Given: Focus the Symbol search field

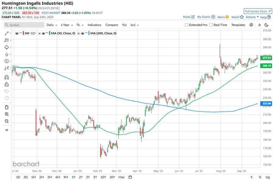Looking at the screenshot, I should tap(24, 25).
